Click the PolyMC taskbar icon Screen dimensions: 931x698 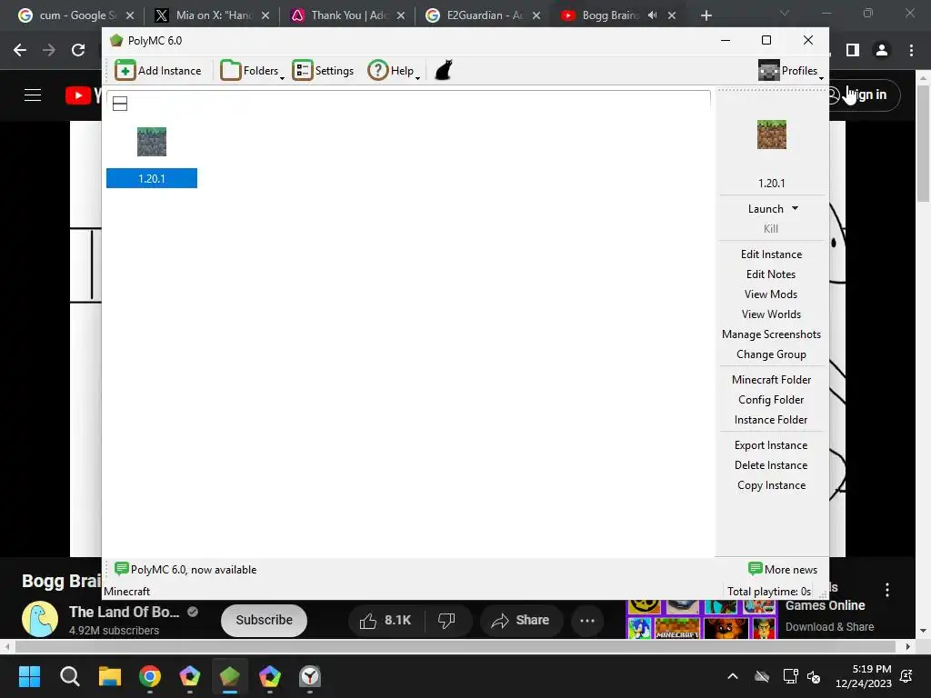point(230,676)
